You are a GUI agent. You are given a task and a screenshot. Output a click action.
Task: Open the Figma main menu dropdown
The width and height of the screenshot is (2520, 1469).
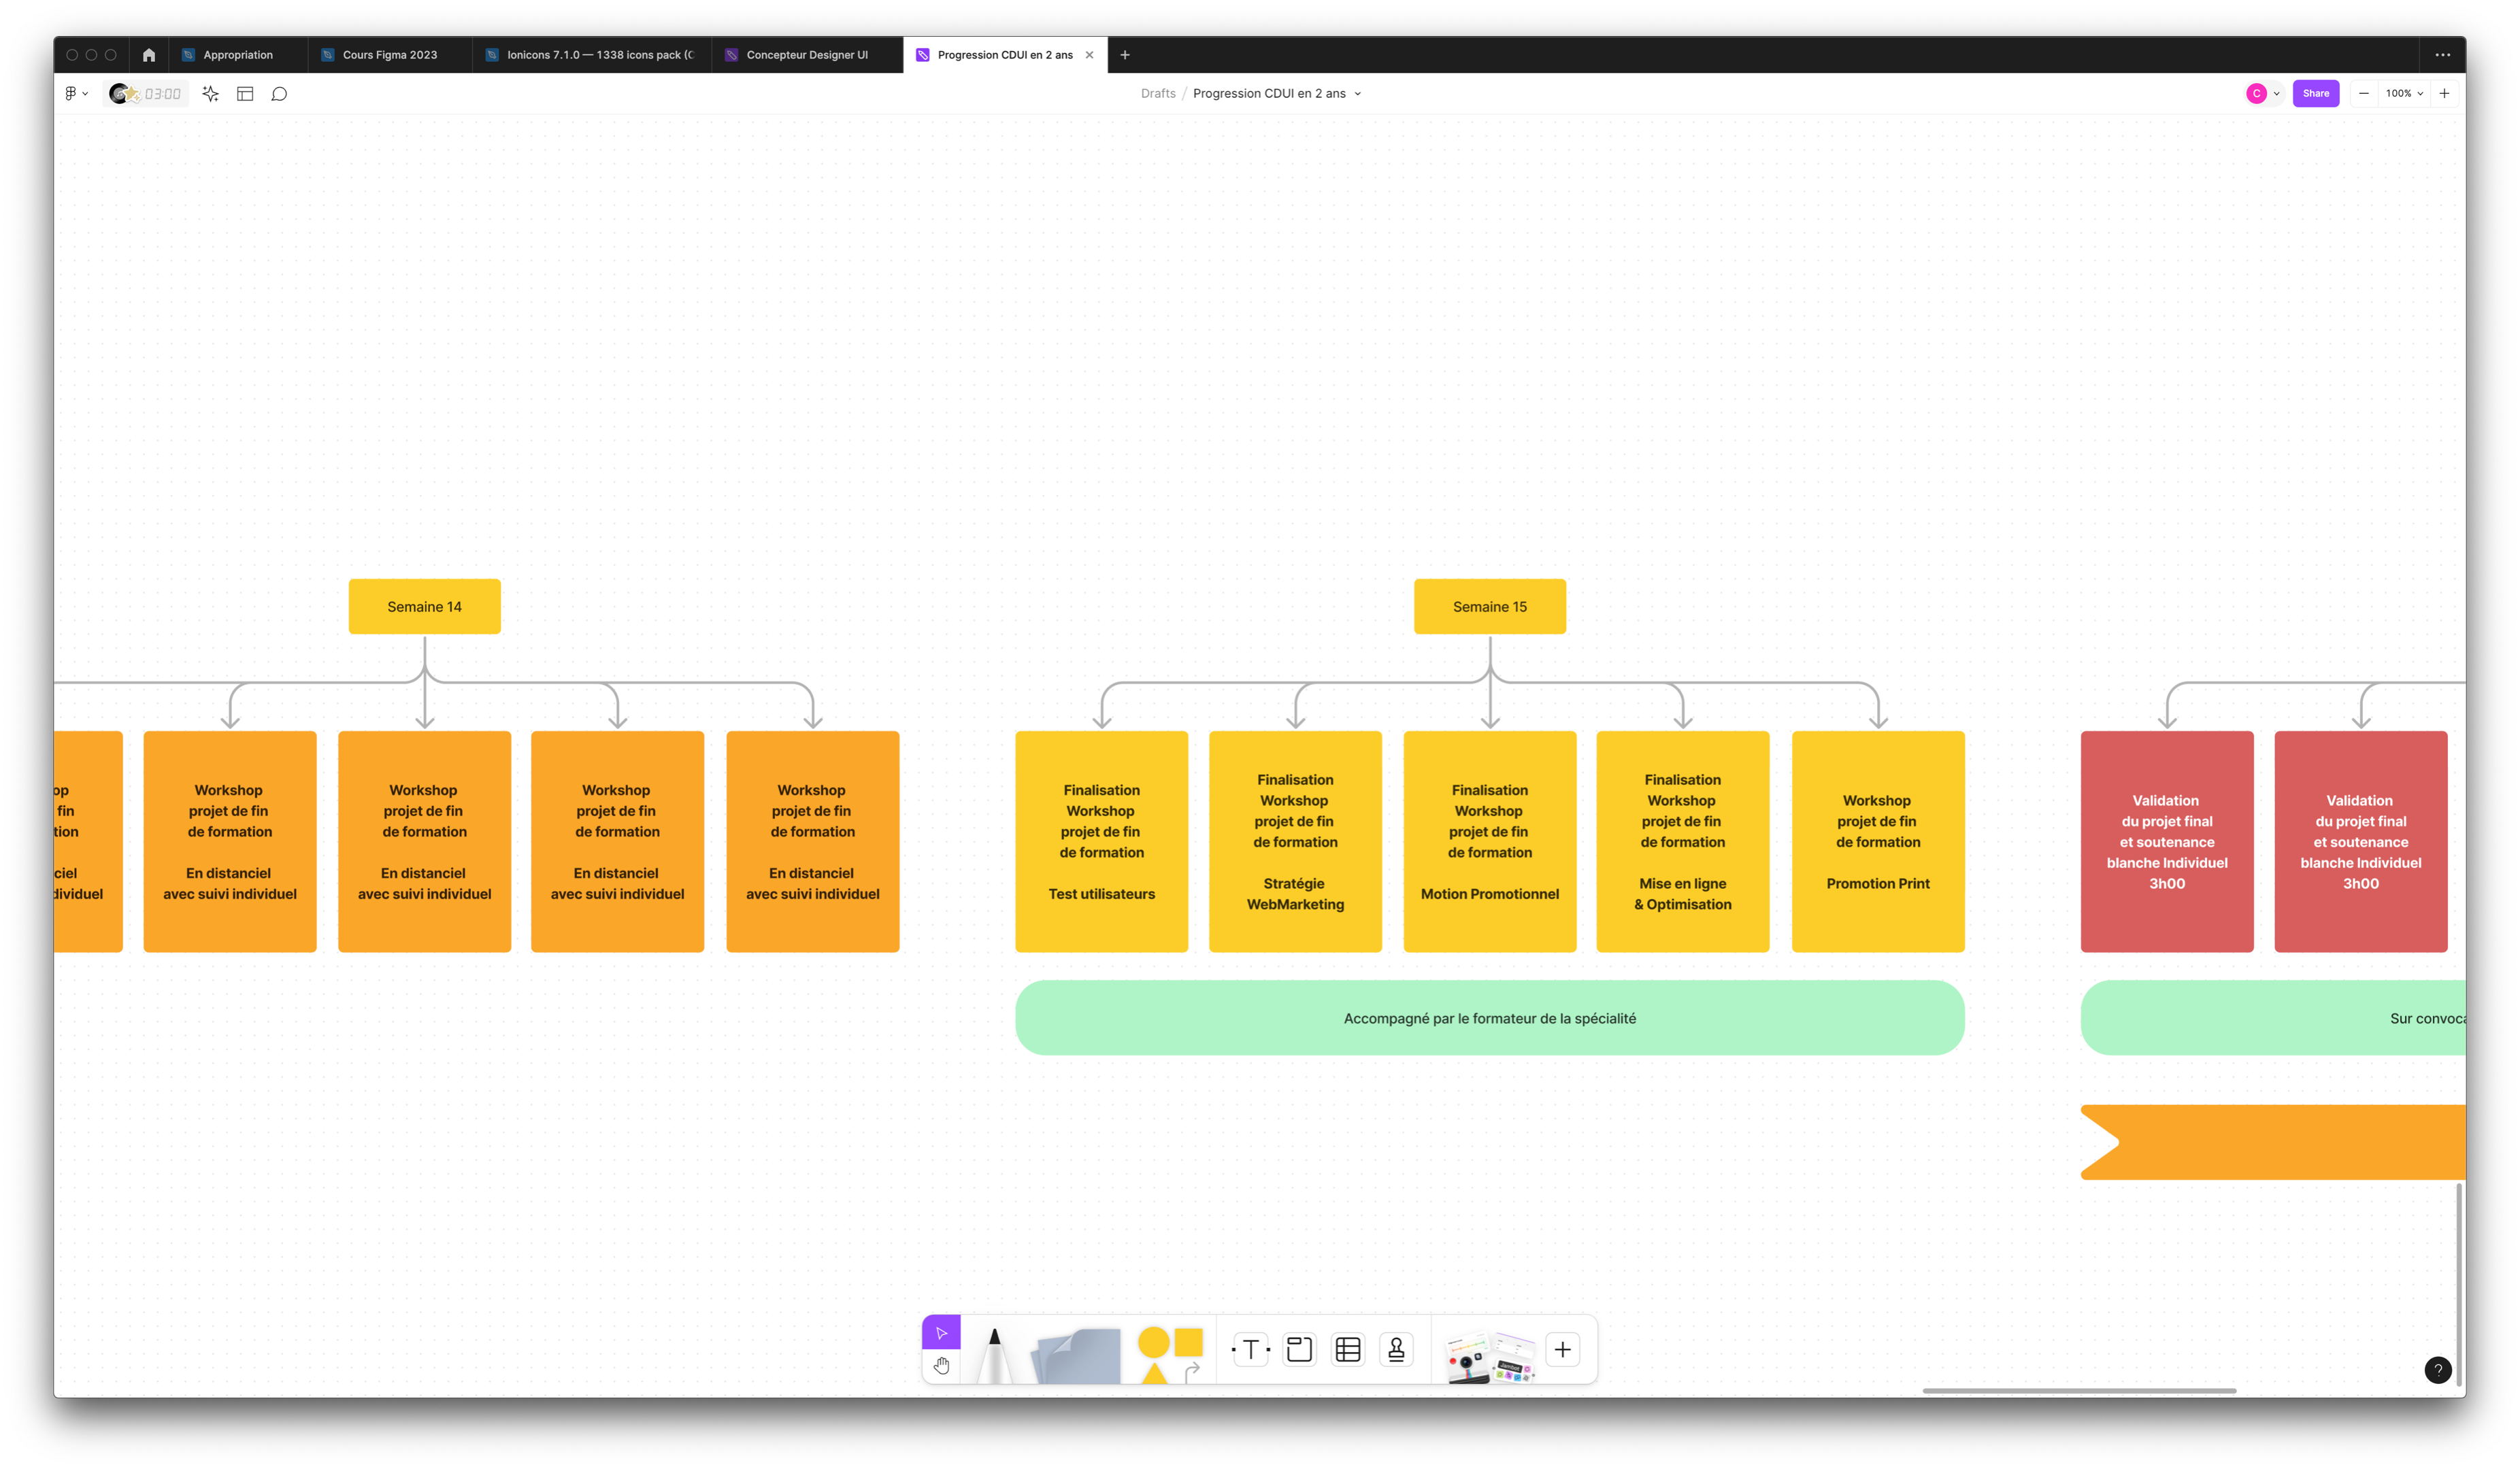tap(76, 94)
